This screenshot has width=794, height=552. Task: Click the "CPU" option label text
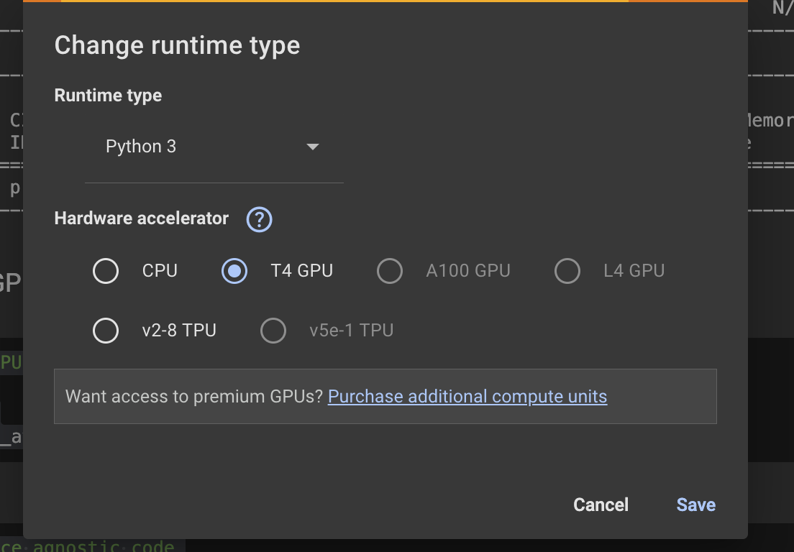pos(160,271)
